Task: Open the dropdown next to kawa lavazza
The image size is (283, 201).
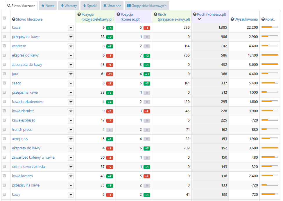Action: [71, 176]
